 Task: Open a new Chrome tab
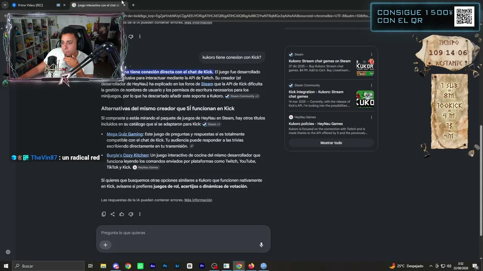tap(133, 5)
